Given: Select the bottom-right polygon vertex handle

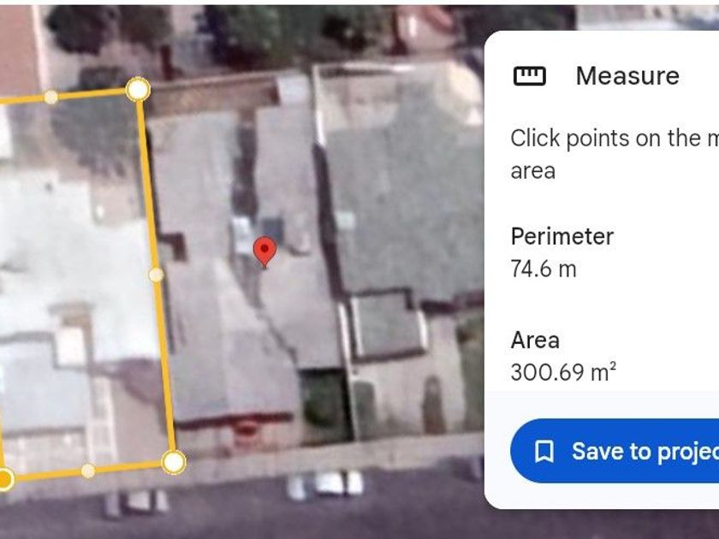Looking at the screenshot, I should pos(174,462).
